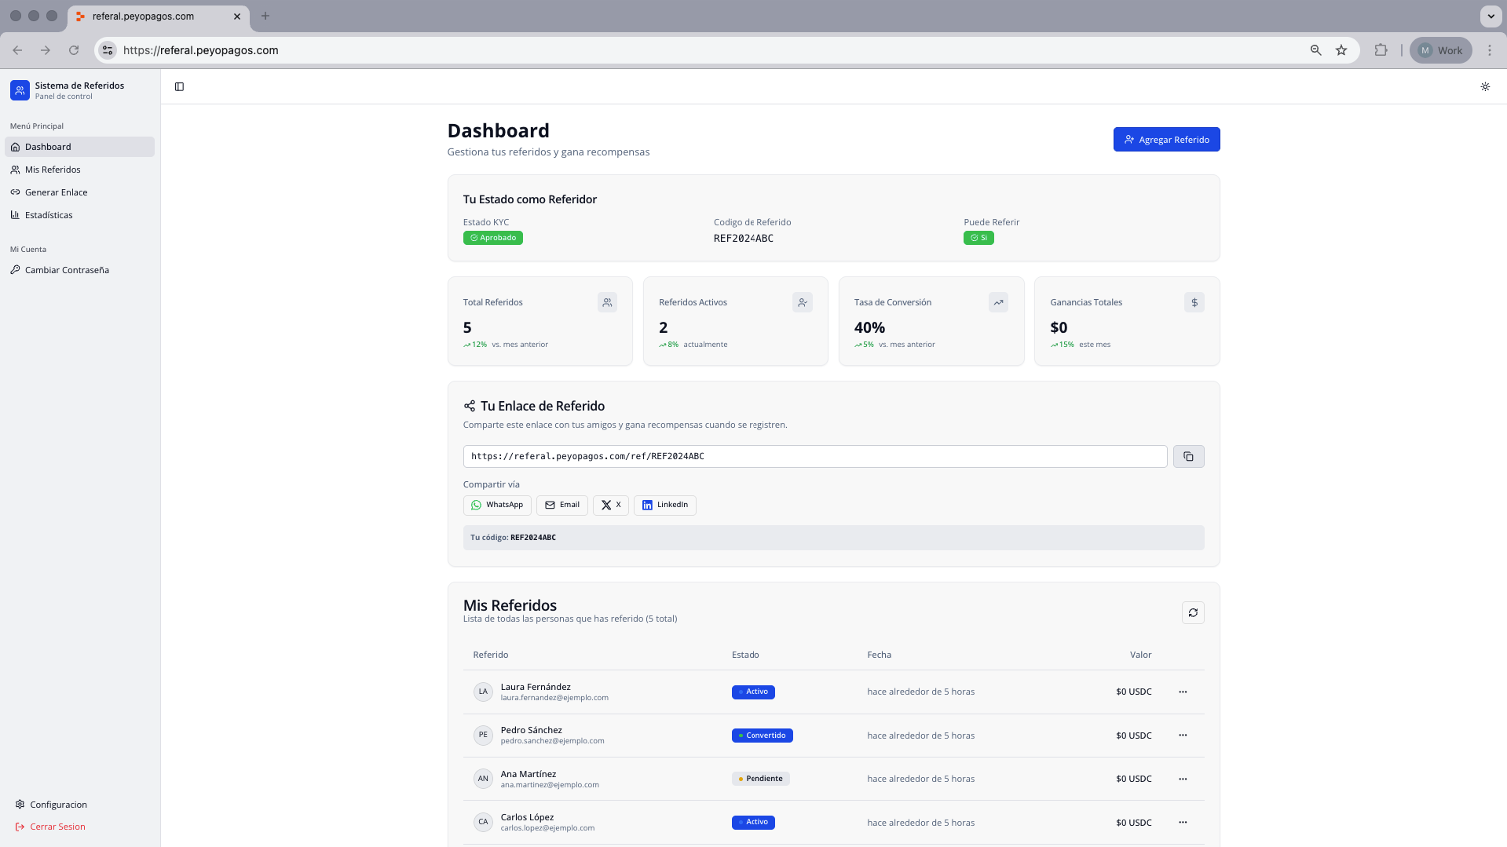Expand actions menu for Ana Martínez

1182,779
